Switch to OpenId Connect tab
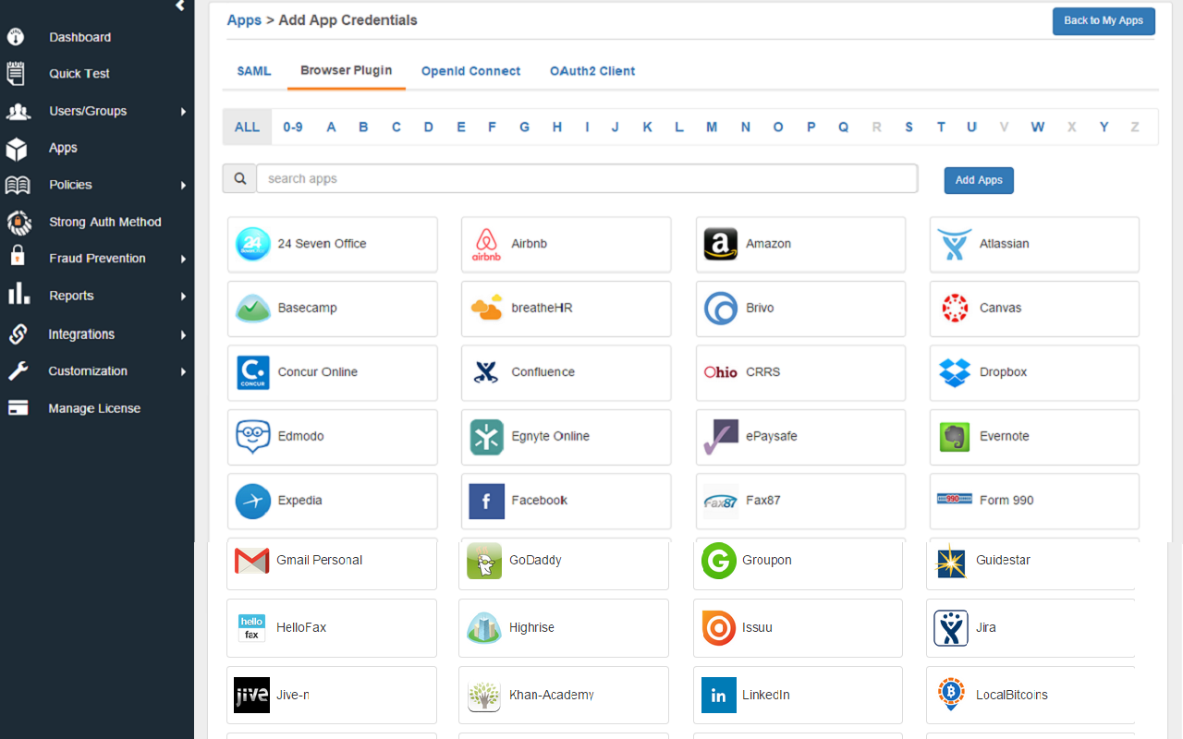 [x=470, y=71]
